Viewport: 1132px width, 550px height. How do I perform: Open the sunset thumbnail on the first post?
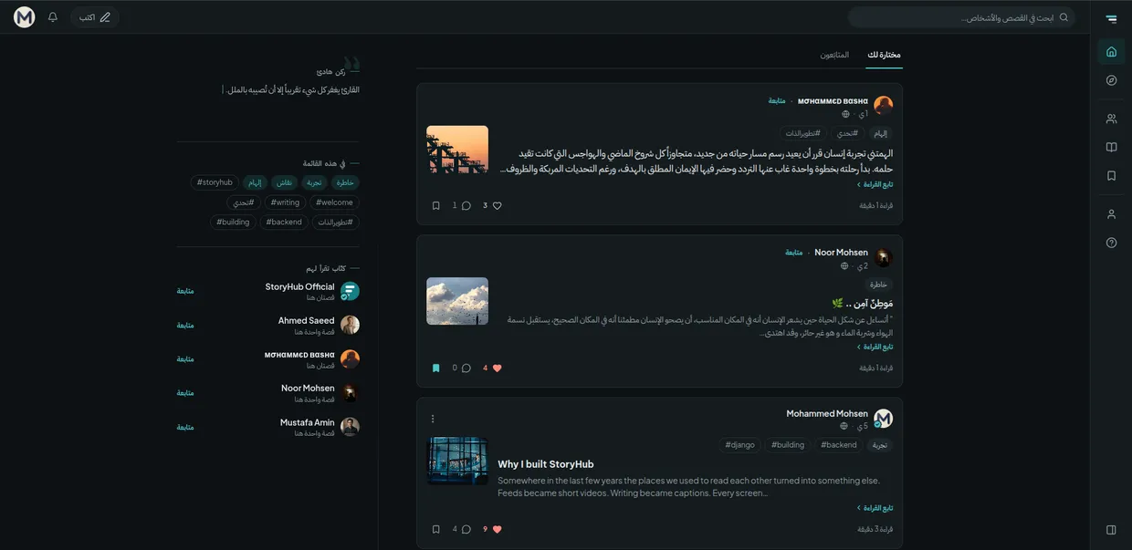[457, 150]
